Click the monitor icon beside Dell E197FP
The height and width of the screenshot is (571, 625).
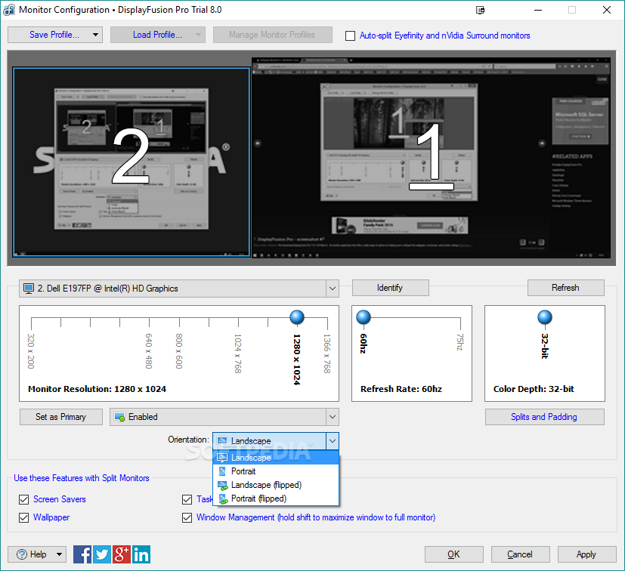(x=29, y=289)
